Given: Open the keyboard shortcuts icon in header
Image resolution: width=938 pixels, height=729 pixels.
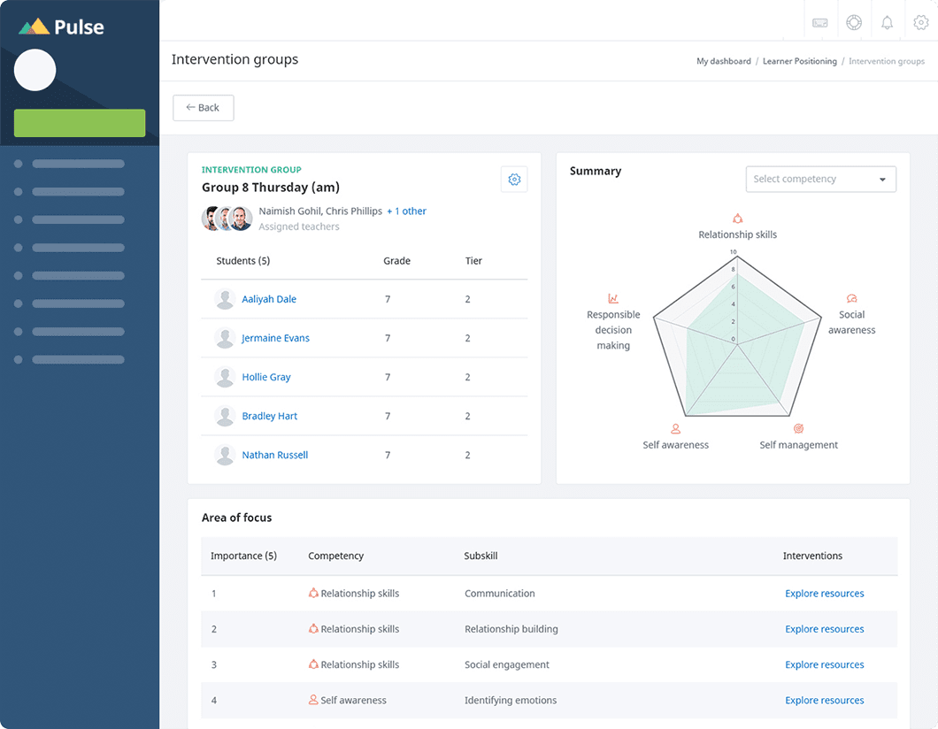Looking at the screenshot, I should [820, 23].
